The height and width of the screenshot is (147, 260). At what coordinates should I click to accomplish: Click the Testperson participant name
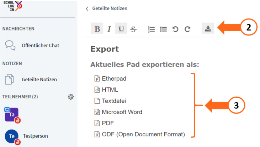pyautogui.click(x=36, y=136)
